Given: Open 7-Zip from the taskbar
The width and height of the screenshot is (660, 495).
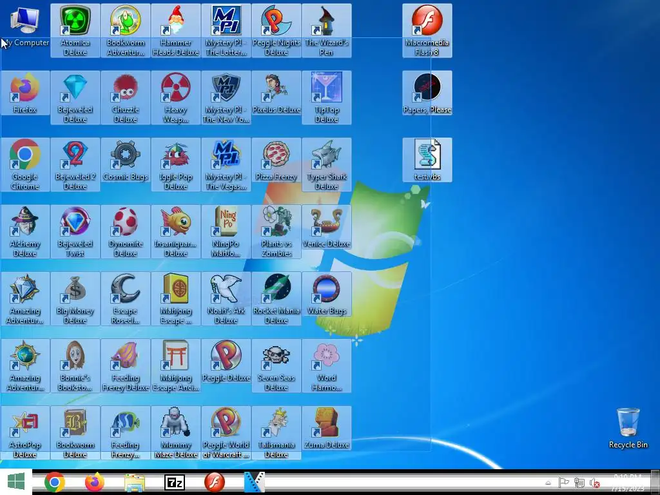Looking at the screenshot, I should pos(175,482).
